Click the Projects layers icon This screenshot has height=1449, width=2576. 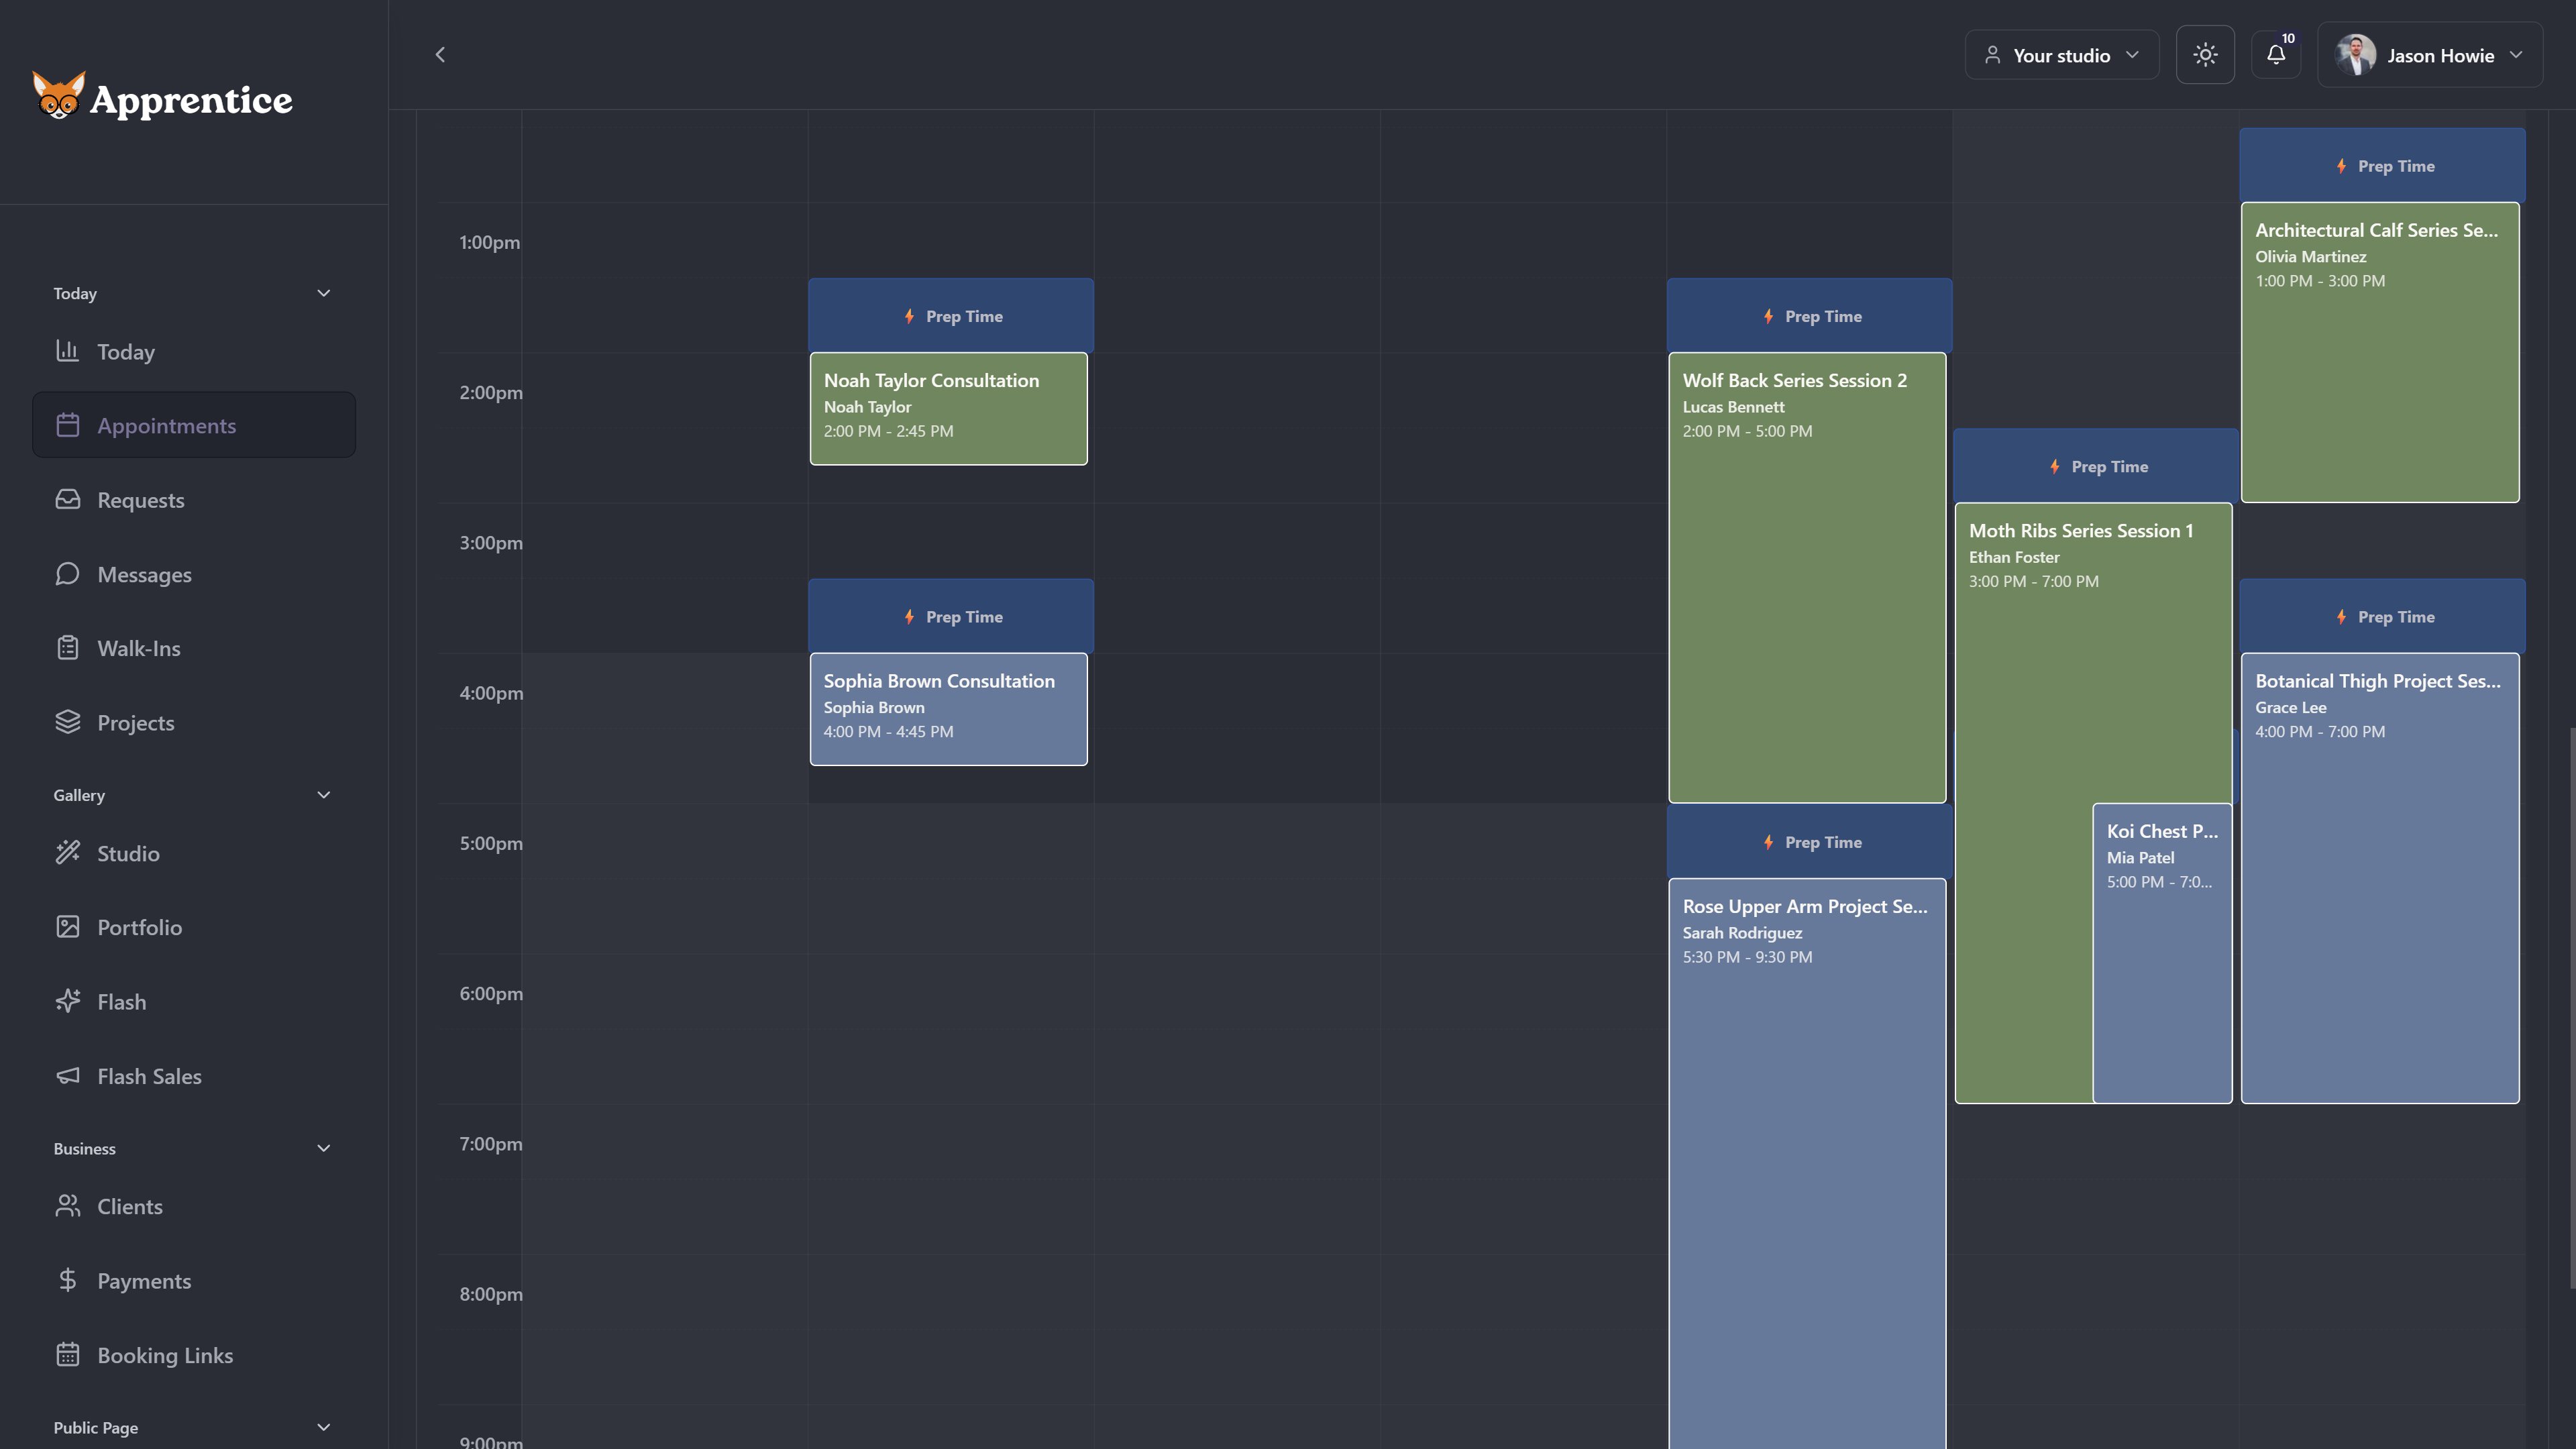point(67,722)
